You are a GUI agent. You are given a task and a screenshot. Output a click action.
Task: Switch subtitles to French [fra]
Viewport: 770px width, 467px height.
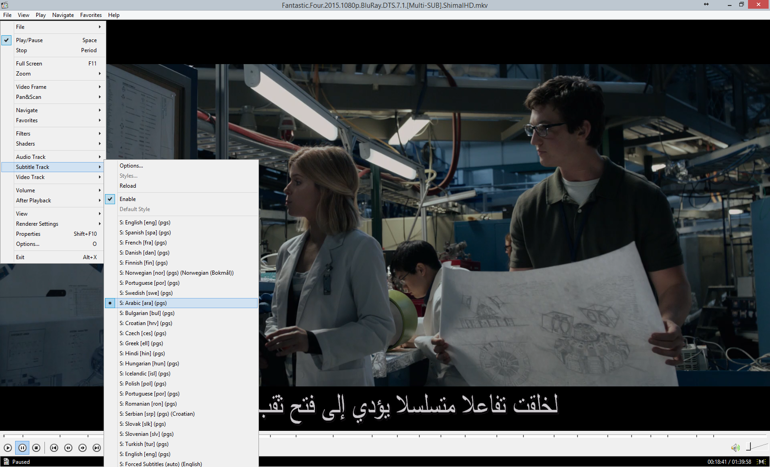[181, 243]
